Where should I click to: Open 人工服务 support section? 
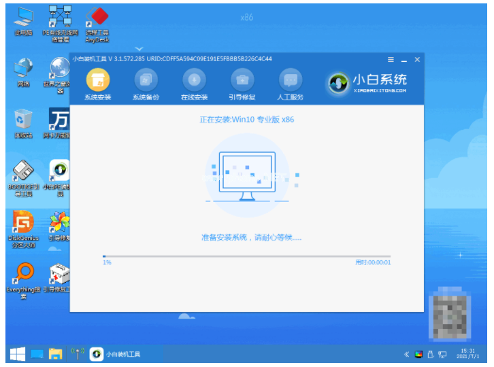(291, 80)
